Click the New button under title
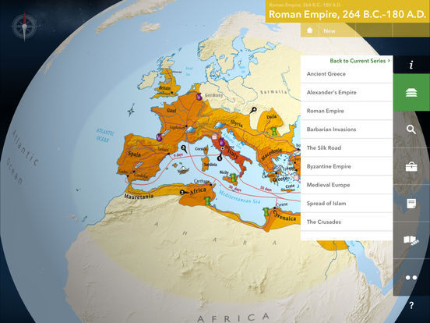This screenshot has height=323, width=430. tap(329, 31)
